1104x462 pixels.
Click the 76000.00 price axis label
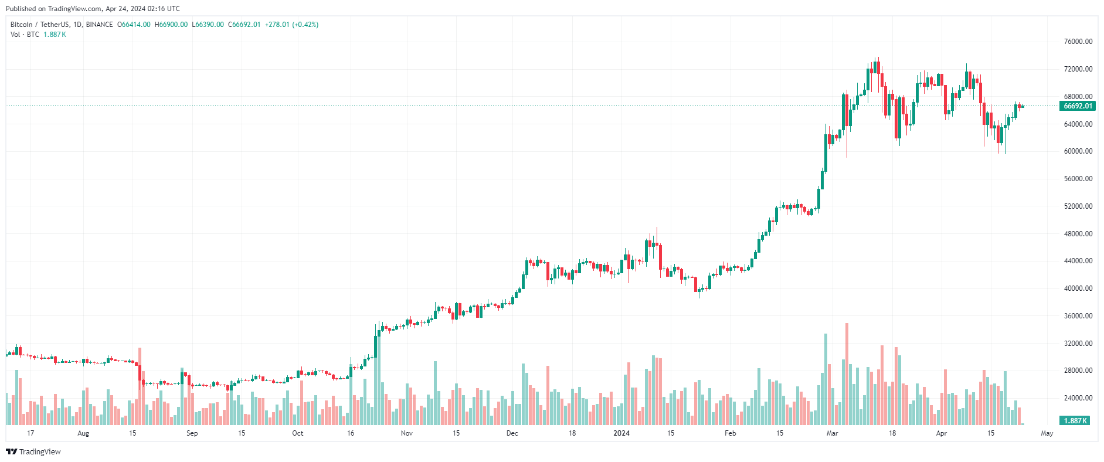click(x=1078, y=42)
